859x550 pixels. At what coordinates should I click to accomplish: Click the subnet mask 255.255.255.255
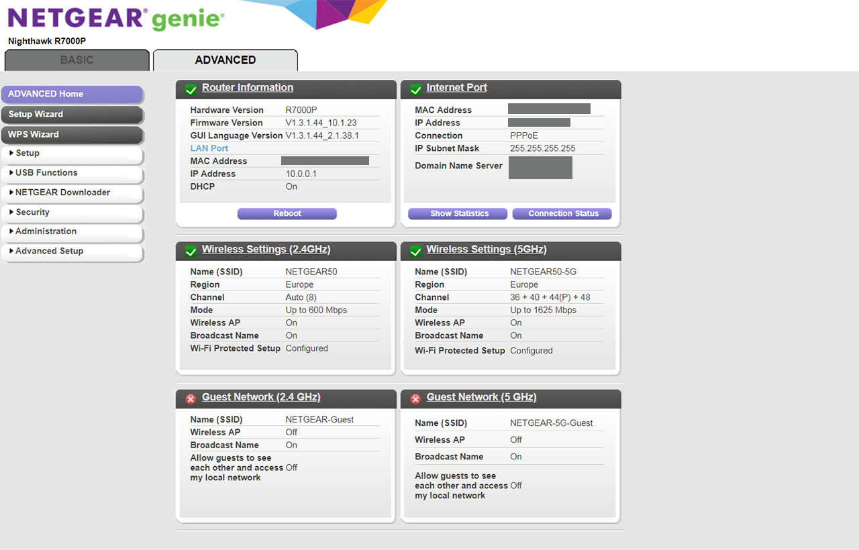[x=543, y=149]
